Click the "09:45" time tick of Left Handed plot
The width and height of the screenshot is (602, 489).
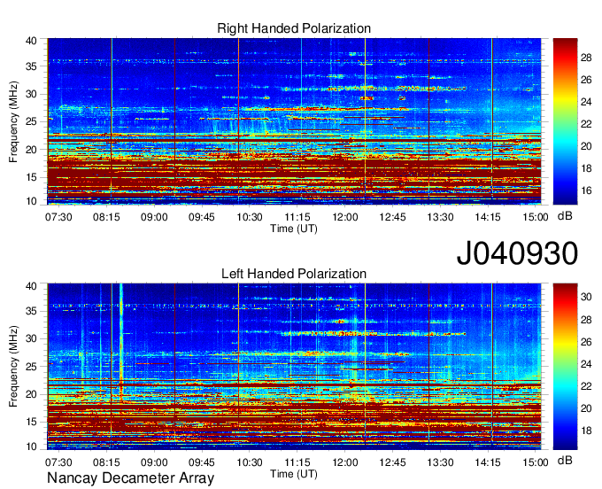click(202, 462)
